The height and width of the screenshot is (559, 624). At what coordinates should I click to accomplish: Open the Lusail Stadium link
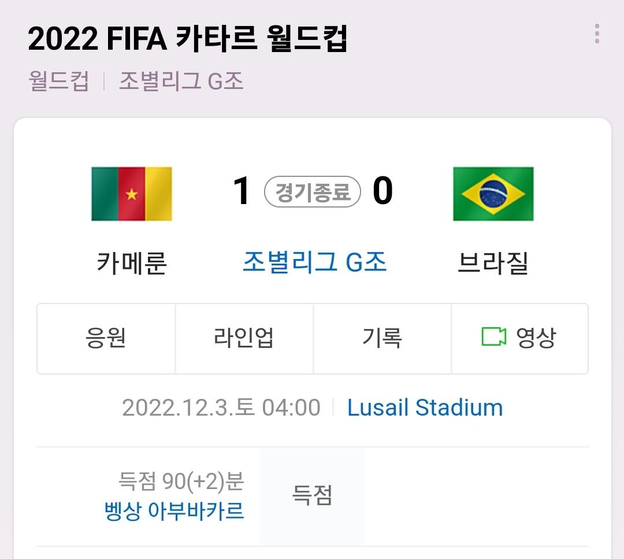coord(425,408)
